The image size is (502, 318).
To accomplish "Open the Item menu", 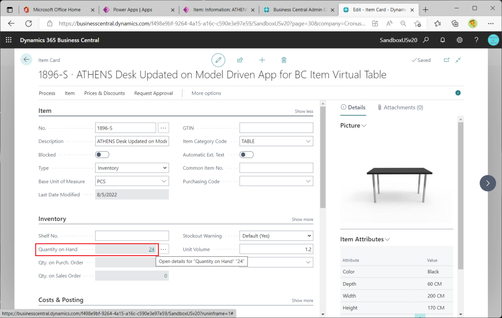I will [x=70, y=93].
